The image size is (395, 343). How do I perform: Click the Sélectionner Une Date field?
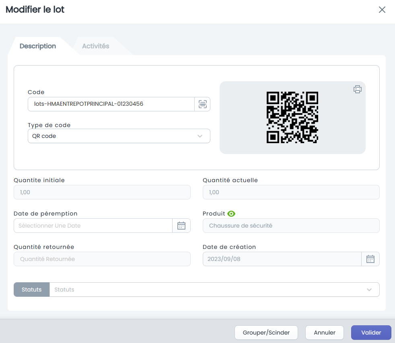pos(93,226)
